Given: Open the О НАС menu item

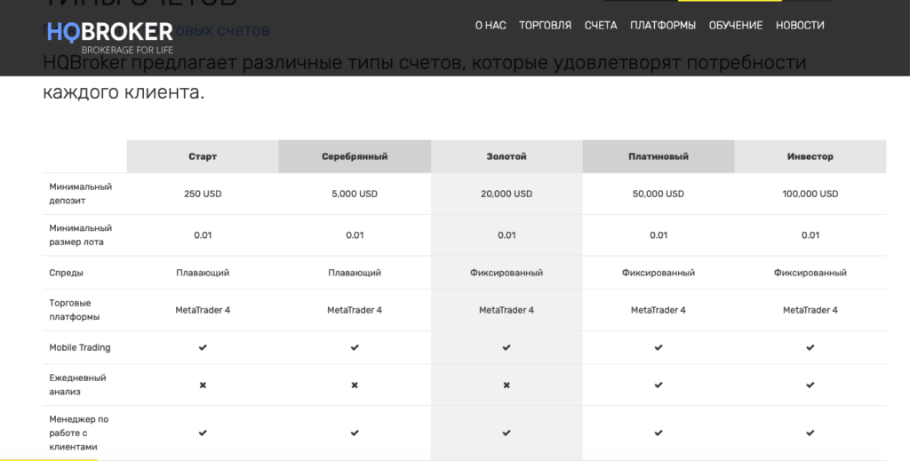Looking at the screenshot, I should (x=491, y=26).
